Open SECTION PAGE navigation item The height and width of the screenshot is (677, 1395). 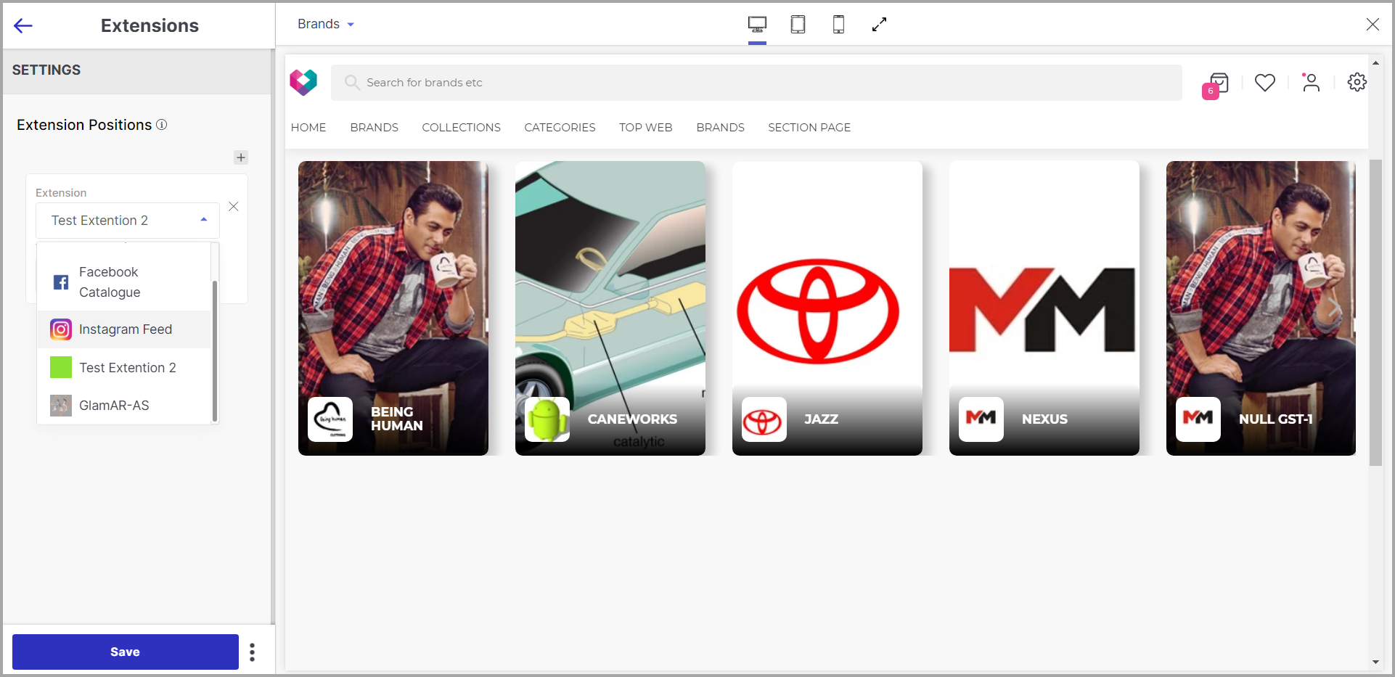coord(809,128)
